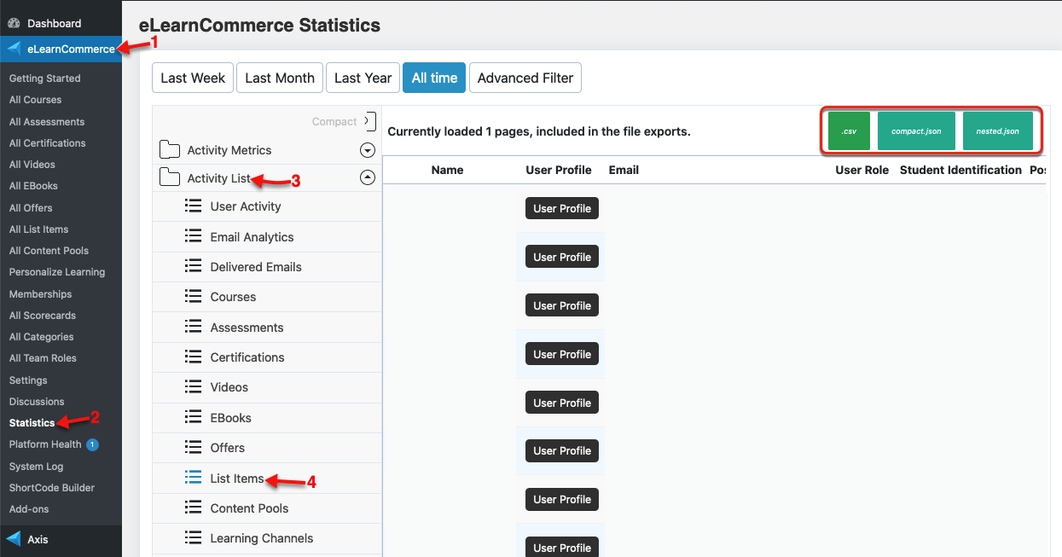Click the list icon beside Learning Channels
Image resolution: width=1062 pixels, height=557 pixels.
pyautogui.click(x=193, y=538)
